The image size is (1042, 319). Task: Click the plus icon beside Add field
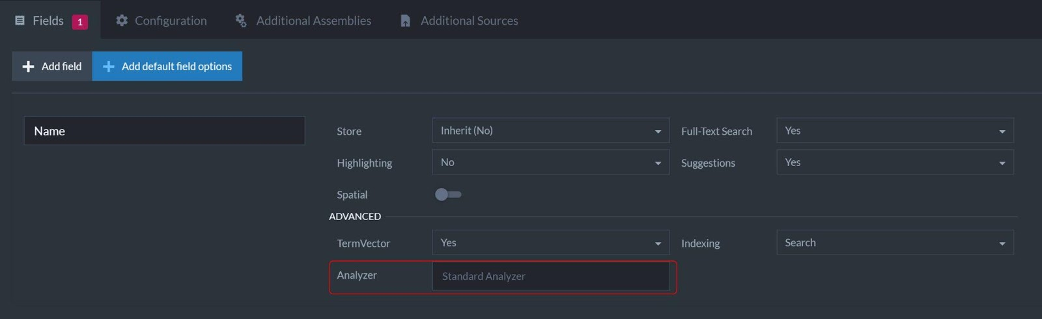tap(28, 66)
